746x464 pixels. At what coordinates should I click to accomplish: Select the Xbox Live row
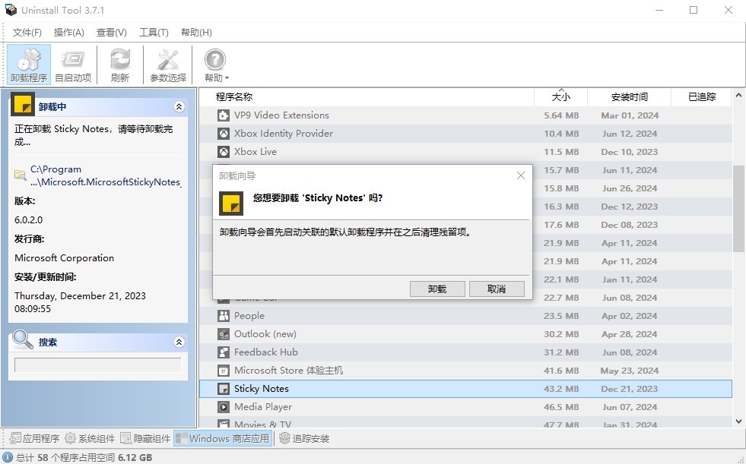click(465, 152)
